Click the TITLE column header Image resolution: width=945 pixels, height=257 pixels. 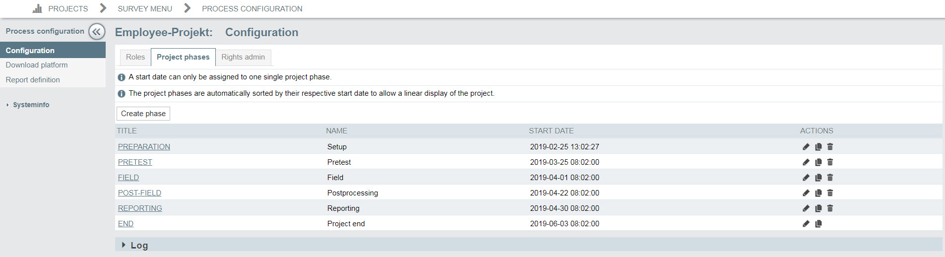pos(127,131)
